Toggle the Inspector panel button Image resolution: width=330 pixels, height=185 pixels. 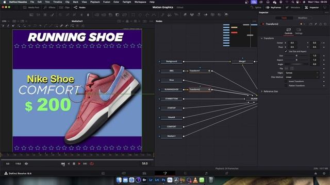coord(311,7)
